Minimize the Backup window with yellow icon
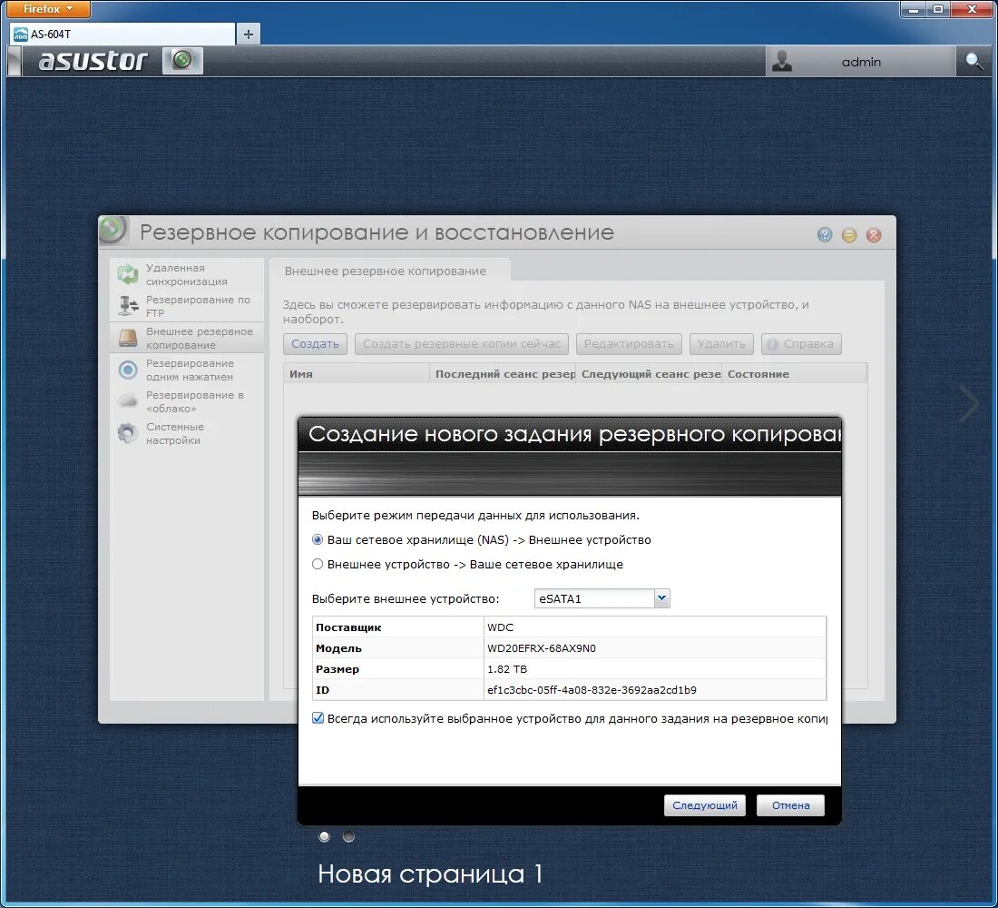The width and height of the screenshot is (998, 908). coord(849,235)
